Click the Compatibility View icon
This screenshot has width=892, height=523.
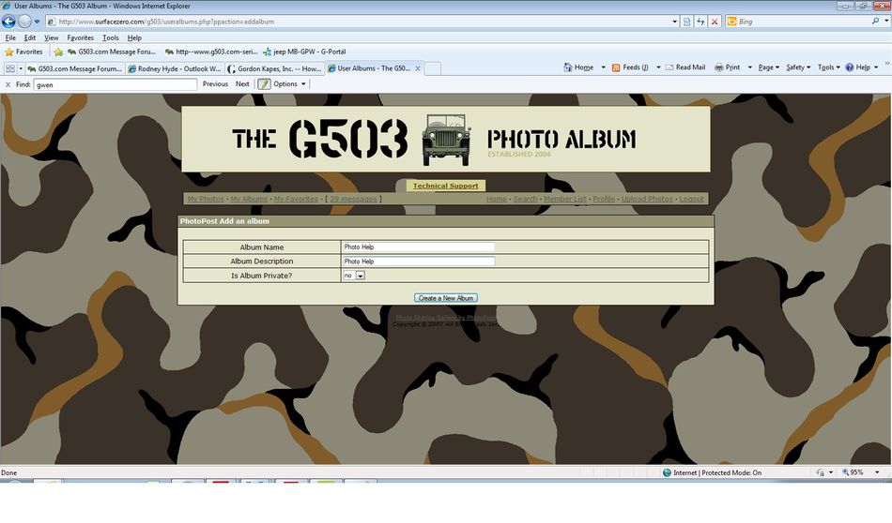point(686,22)
